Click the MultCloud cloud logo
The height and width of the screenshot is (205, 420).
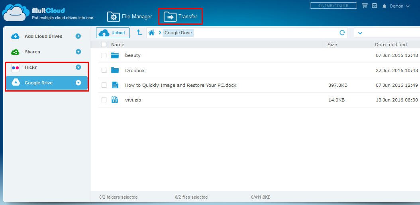pos(15,12)
